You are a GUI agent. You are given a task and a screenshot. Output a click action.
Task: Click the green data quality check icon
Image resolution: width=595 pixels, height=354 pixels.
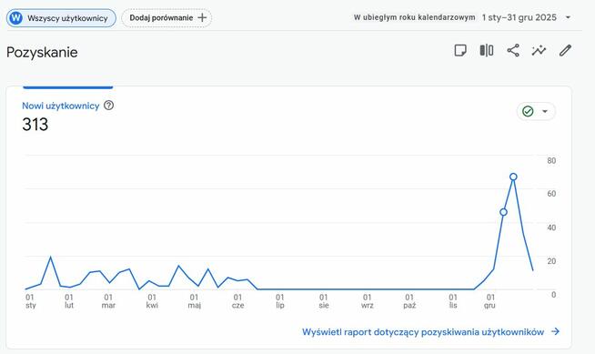click(528, 111)
